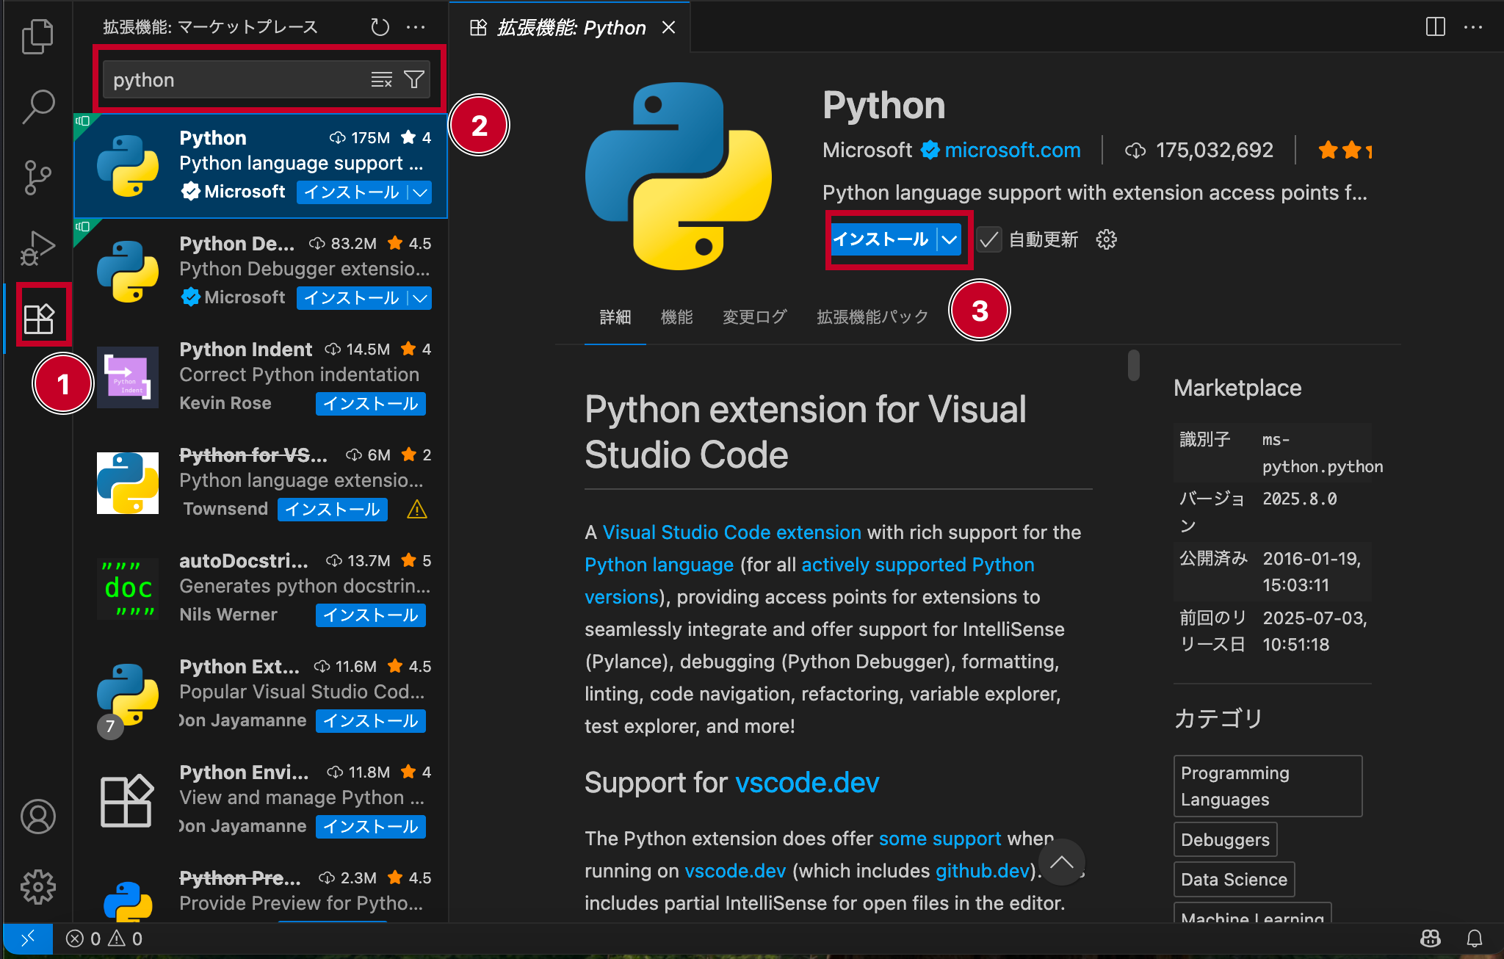Click the main インストール button for Python
Screen dimensions: 1504x959
click(x=882, y=239)
